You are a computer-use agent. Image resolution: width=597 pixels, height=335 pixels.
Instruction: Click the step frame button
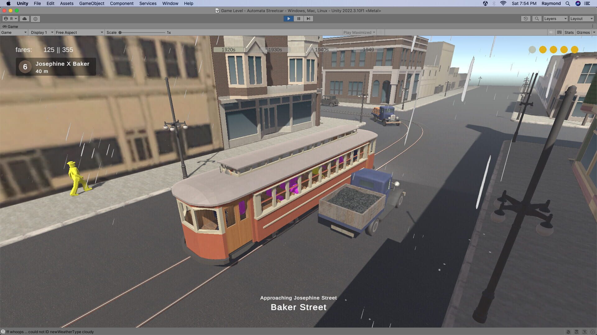pyautogui.click(x=308, y=19)
